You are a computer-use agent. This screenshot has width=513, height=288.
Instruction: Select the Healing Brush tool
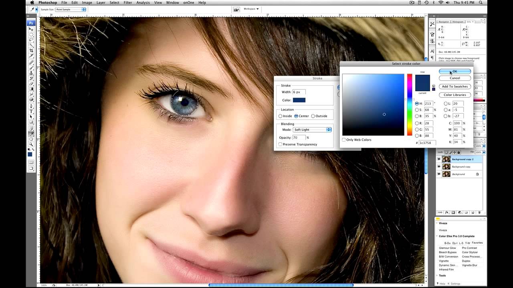coord(32,62)
